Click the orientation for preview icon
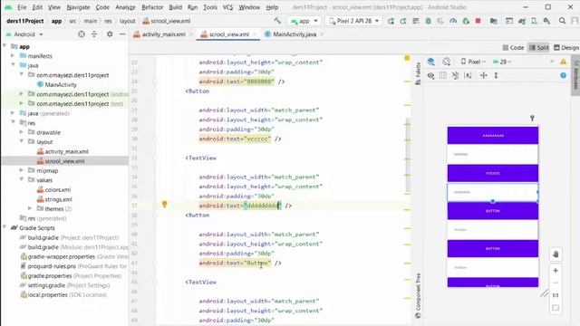The image size is (580, 326). [x=447, y=62]
